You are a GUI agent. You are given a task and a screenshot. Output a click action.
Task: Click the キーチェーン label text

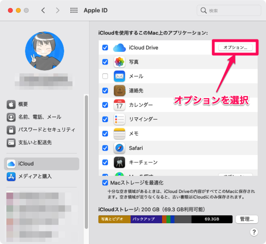(143, 162)
